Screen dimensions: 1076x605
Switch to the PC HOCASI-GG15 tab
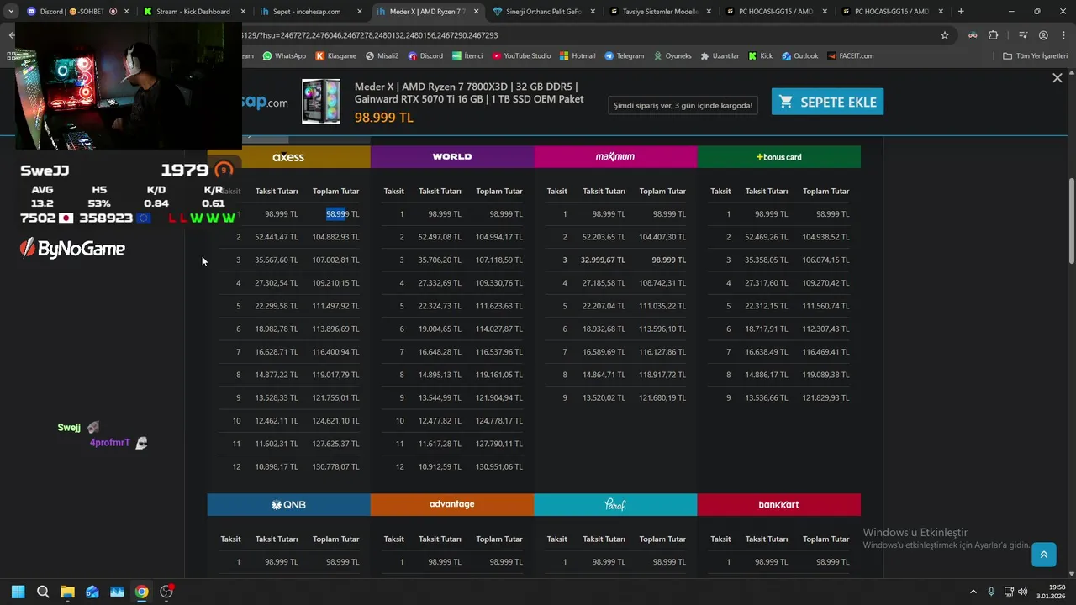coord(775,12)
